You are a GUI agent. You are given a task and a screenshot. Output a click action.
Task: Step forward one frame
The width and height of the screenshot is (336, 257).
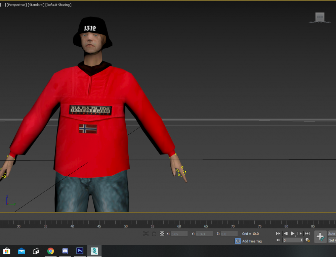(x=299, y=233)
